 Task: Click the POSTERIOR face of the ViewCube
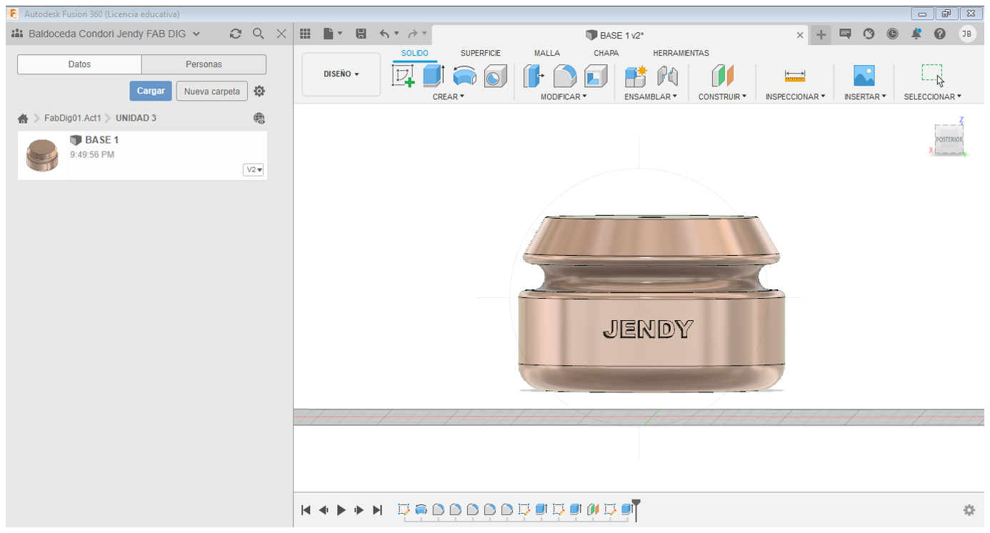[949, 139]
